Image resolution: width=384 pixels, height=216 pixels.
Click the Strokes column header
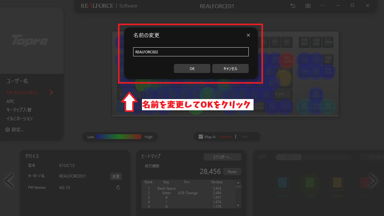[217, 182]
